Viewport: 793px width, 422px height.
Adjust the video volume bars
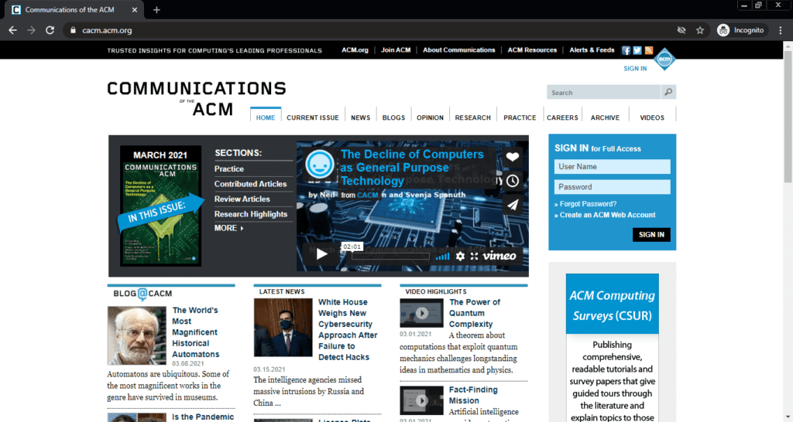coord(442,257)
